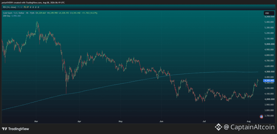Click the change value +11.742 (+0.27%)
This screenshot has width=277, height=134.
[89, 13]
